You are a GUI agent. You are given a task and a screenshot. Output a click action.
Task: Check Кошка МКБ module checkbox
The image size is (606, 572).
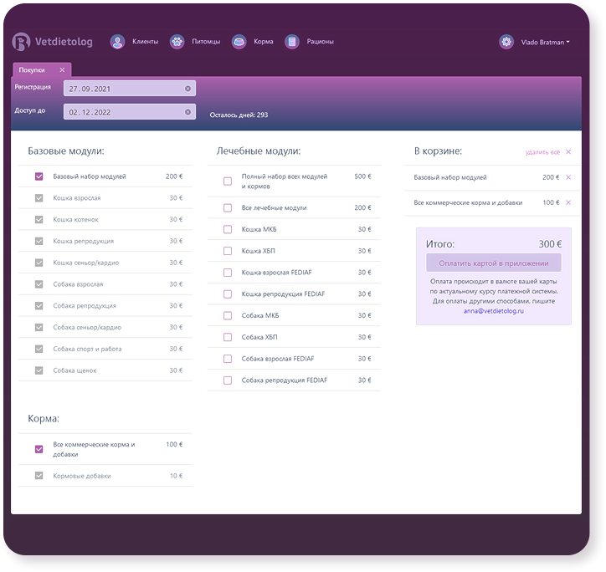click(228, 229)
